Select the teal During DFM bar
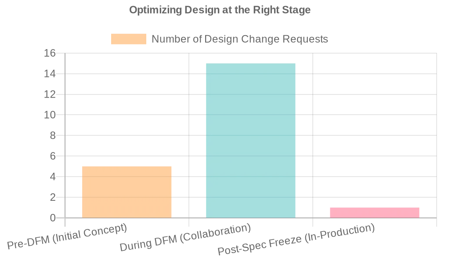Viewport: 474px width, 268px height. pyautogui.click(x=250, y=141)
